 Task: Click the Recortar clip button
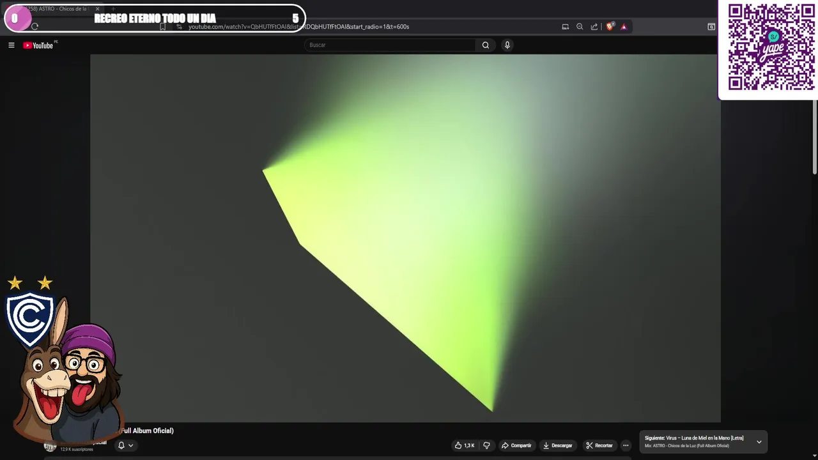click(x=599, y=445)
